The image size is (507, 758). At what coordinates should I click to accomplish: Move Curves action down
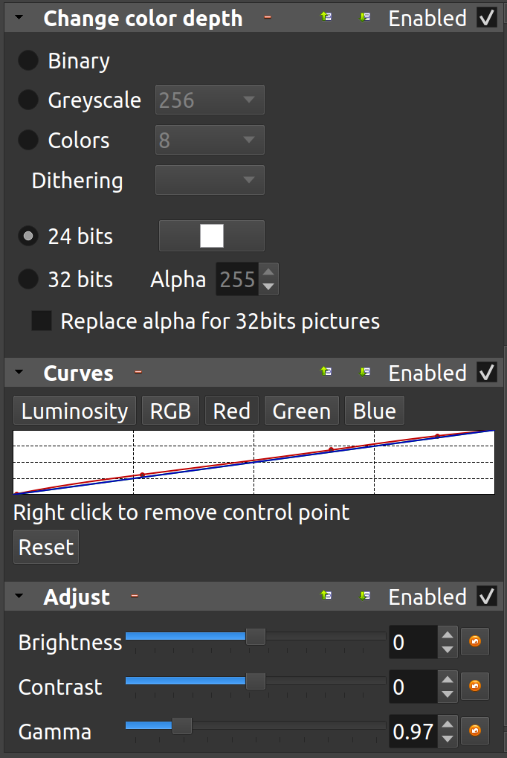point(364,371)
